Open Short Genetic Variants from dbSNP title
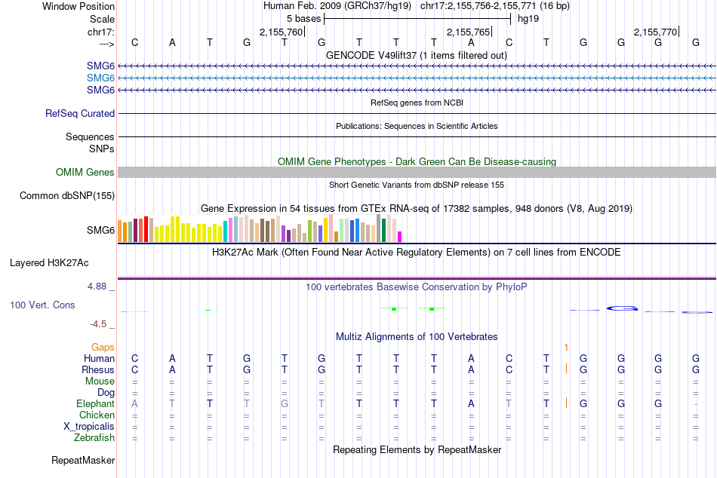Screen dimensions: 717x478 coord(417,185)
